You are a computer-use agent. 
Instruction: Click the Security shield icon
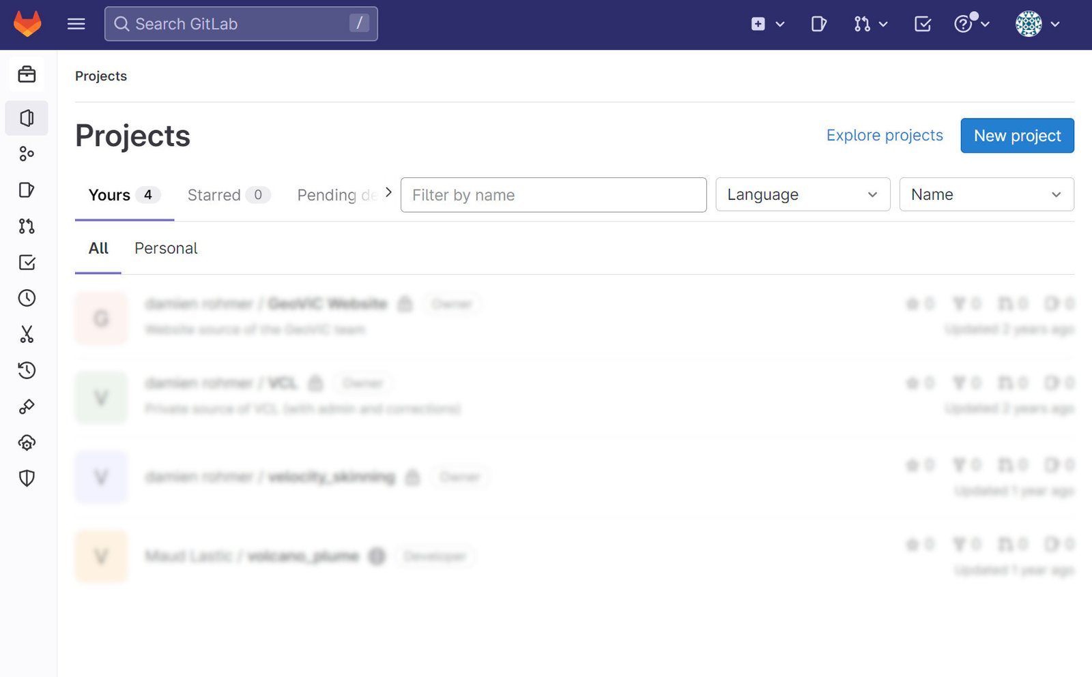27,478
